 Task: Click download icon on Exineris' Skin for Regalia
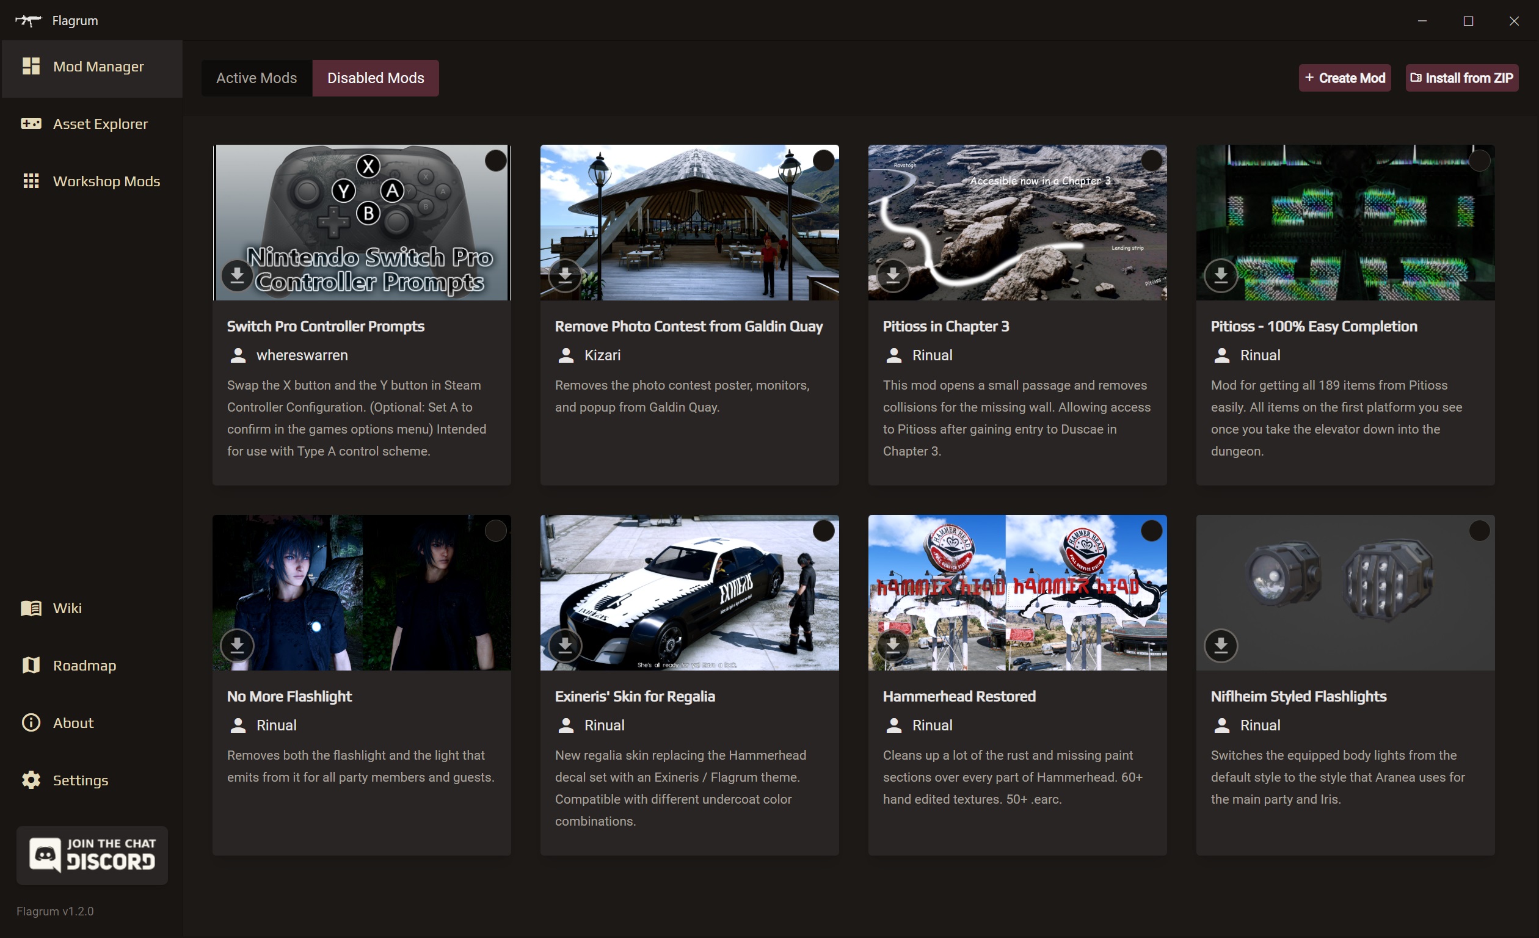[x=565, y=645]
